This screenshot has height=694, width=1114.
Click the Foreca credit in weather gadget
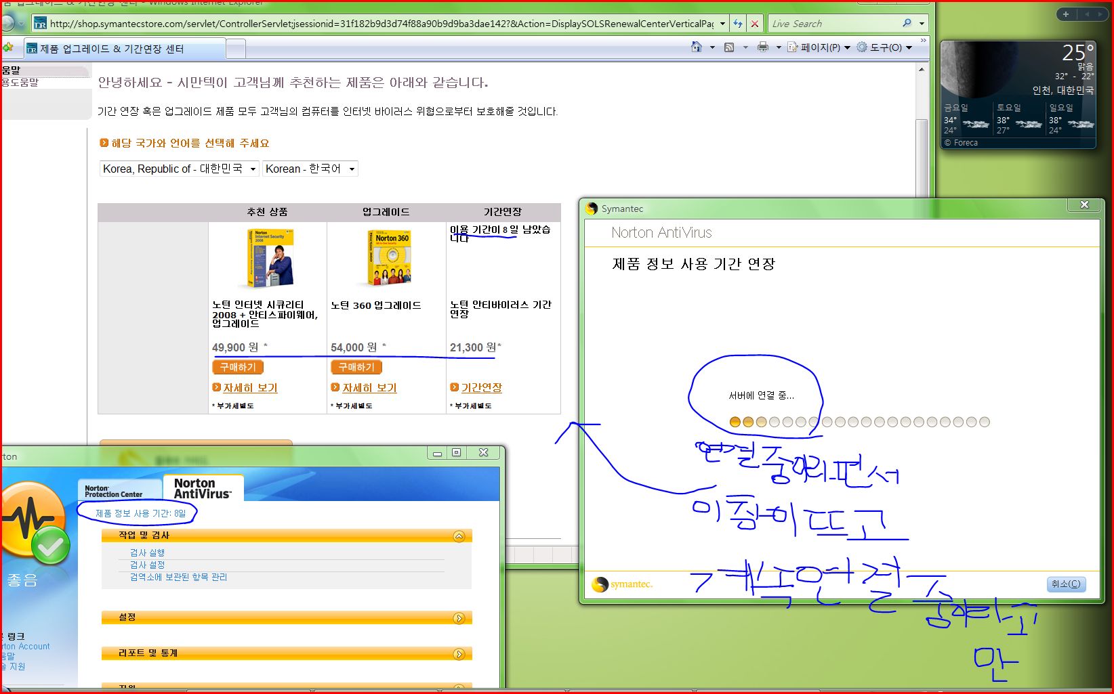pyautogui.click(x=961, y=143)
